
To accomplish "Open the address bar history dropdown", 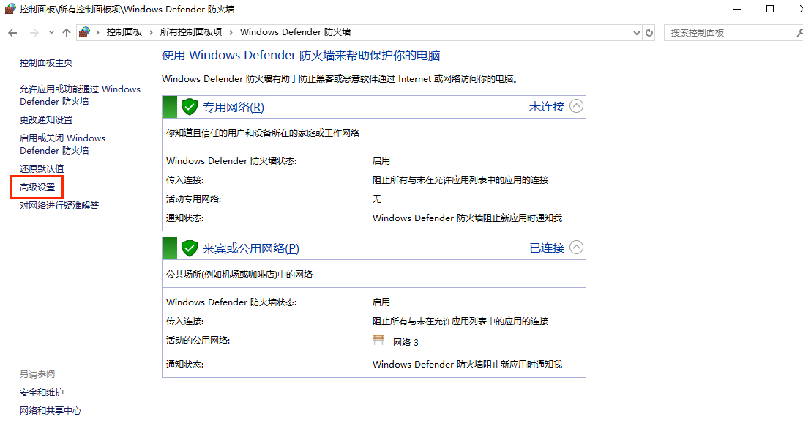I will [x=636, y=33].
